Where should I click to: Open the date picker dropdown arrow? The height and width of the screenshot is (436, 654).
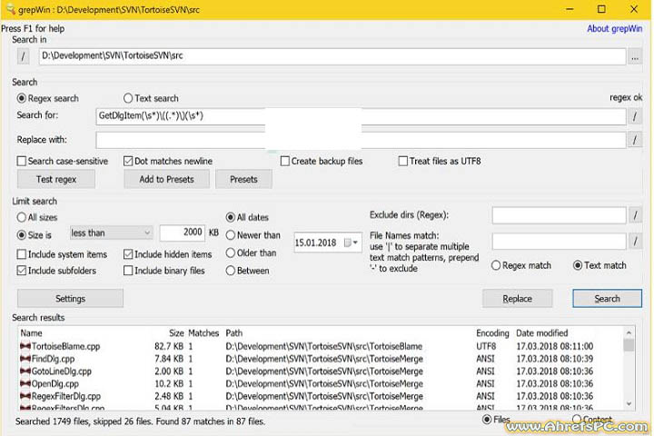tap(355, 243)
